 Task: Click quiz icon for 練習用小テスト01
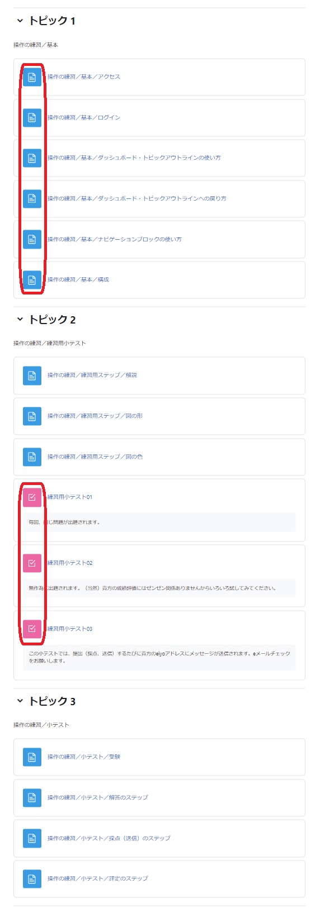coord(32,497)
